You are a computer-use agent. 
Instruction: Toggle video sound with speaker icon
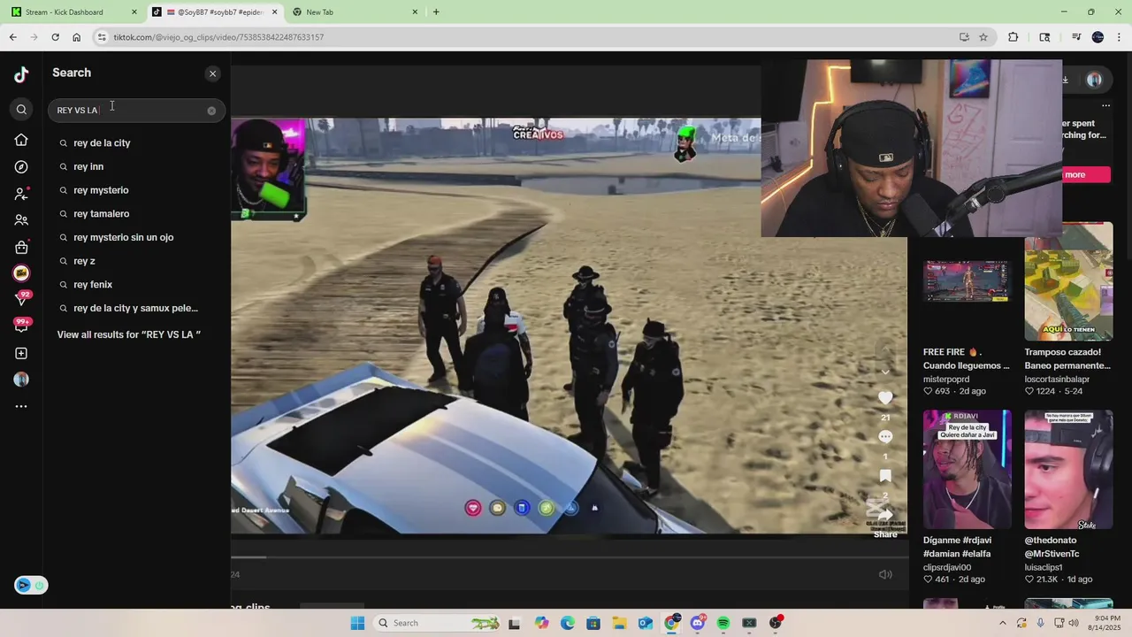click(x=885, y=574)
